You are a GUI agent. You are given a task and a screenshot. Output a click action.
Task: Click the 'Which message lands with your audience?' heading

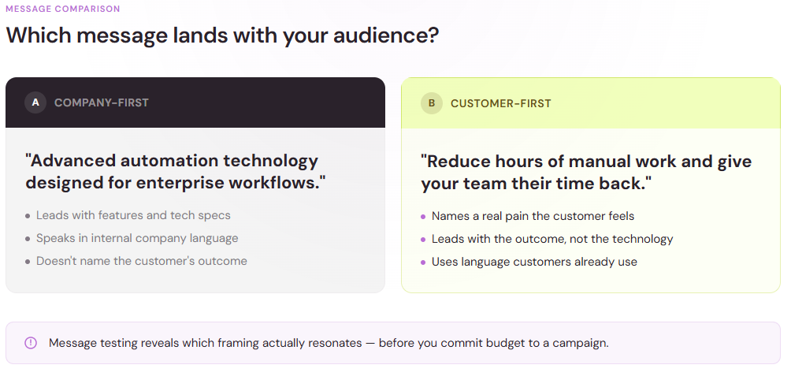[x=222, y=35]
